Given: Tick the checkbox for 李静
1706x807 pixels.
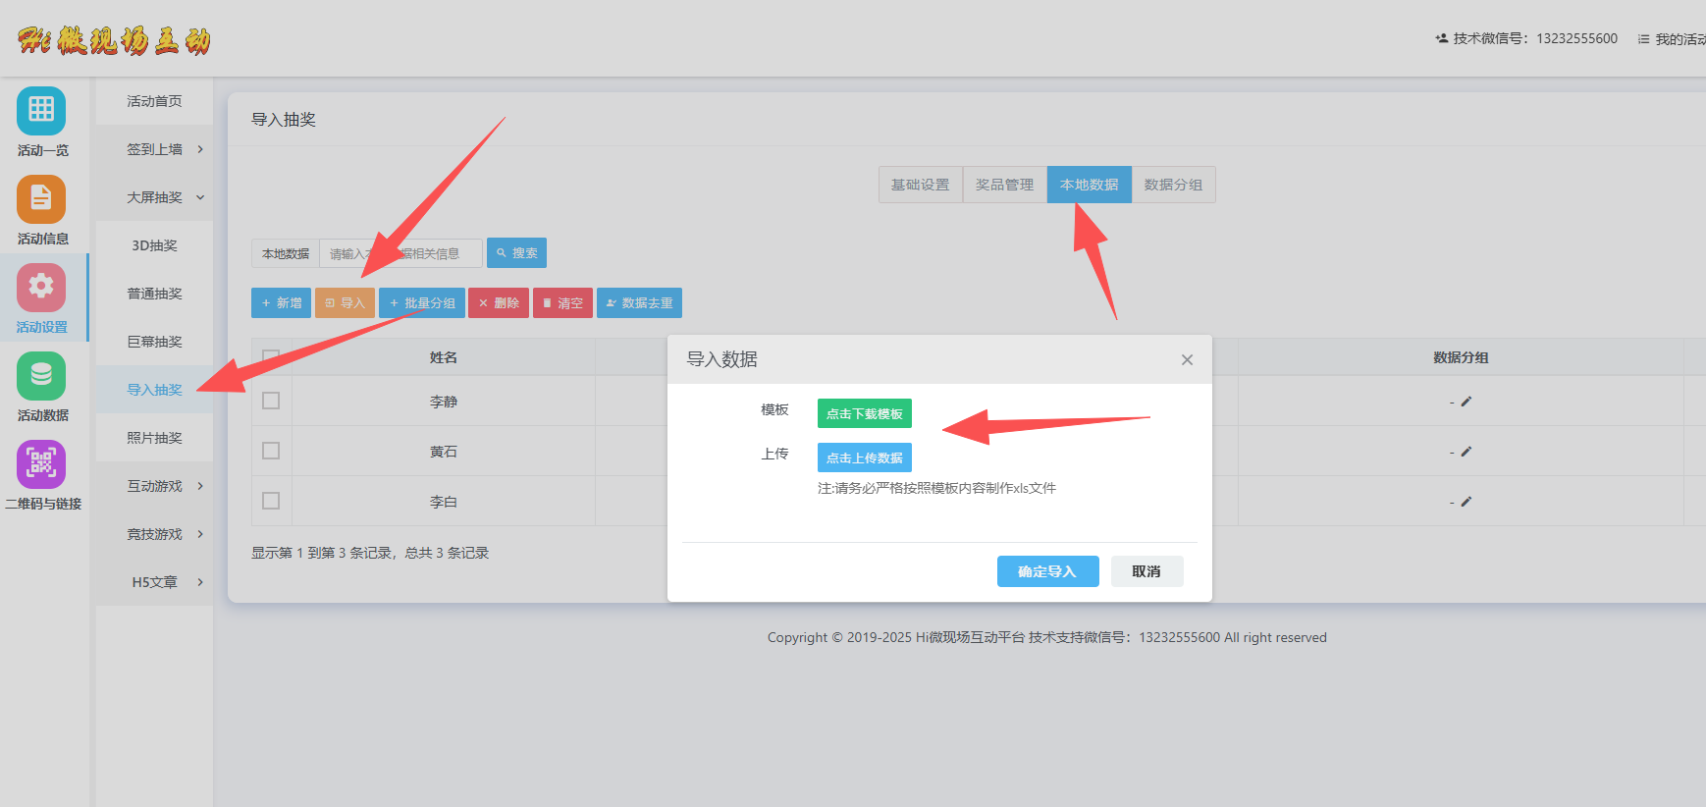Looking at the screenshot, I should 271,401.
